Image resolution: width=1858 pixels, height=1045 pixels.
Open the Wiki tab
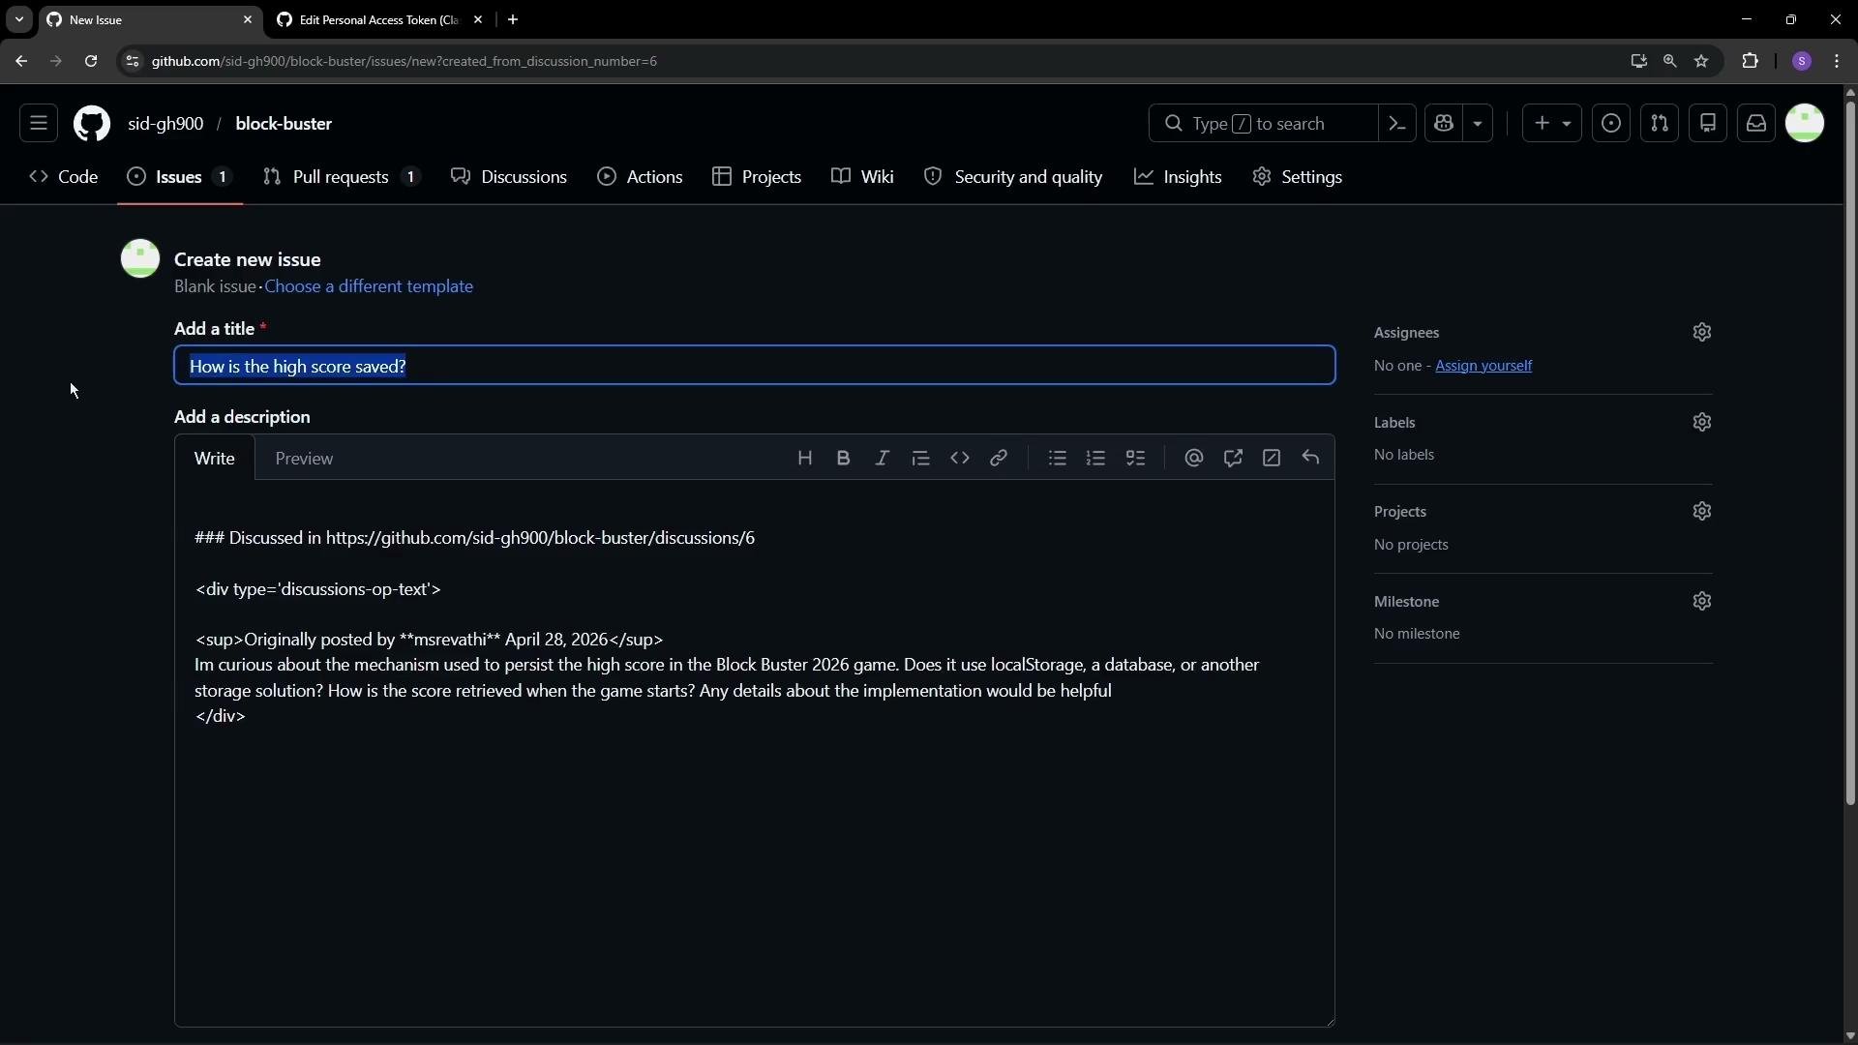[x=863, y=177]
